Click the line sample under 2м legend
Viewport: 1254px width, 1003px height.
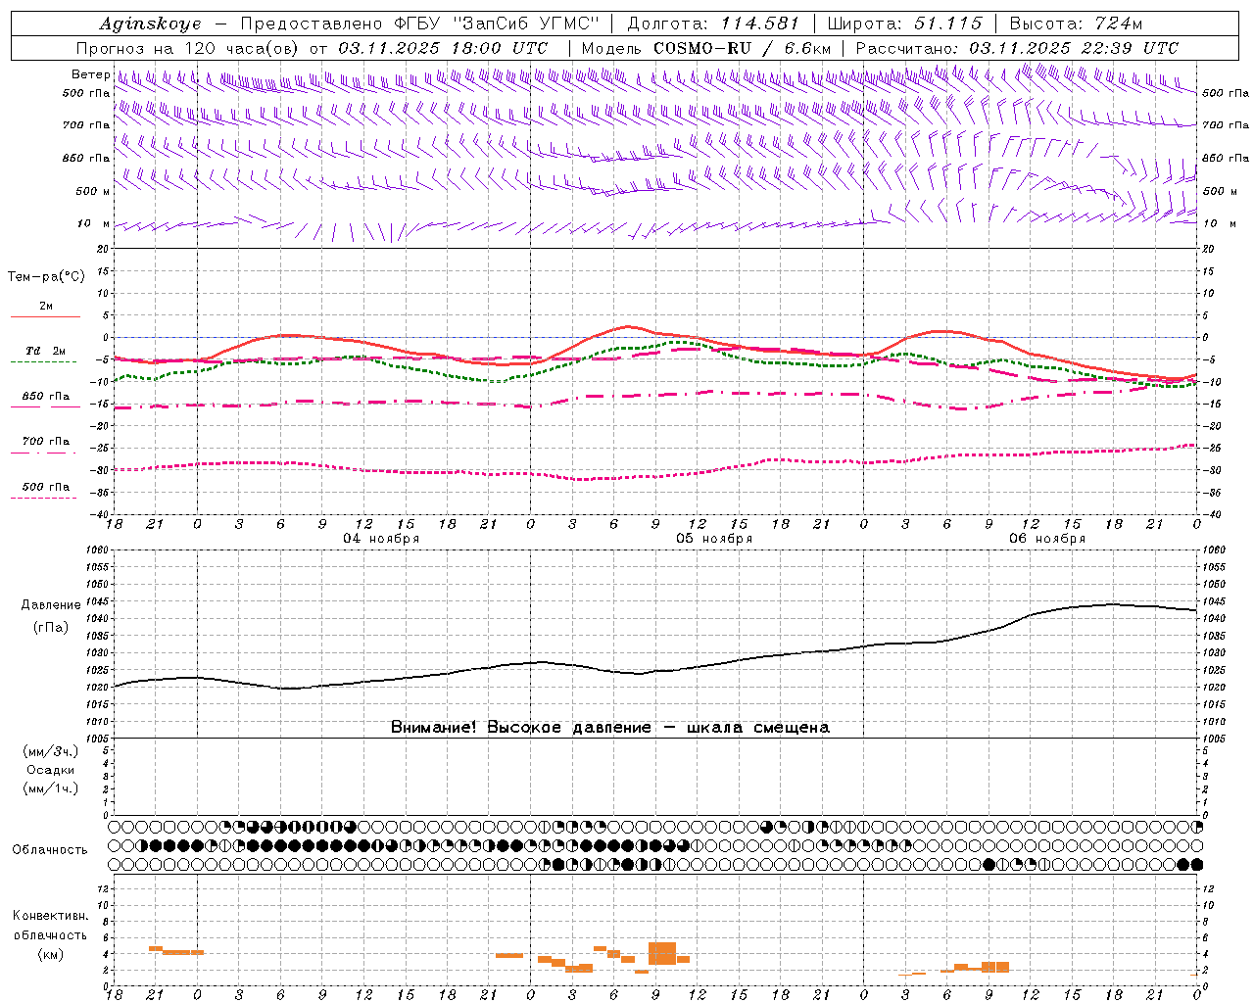(x=45, y=316)
